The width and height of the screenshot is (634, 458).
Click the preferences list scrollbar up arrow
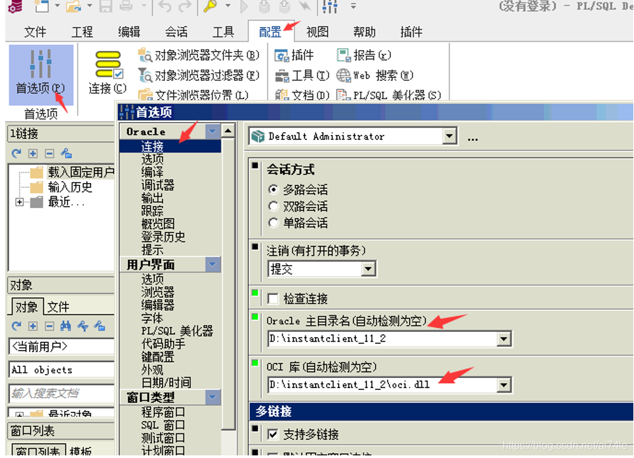coord(229,131)
